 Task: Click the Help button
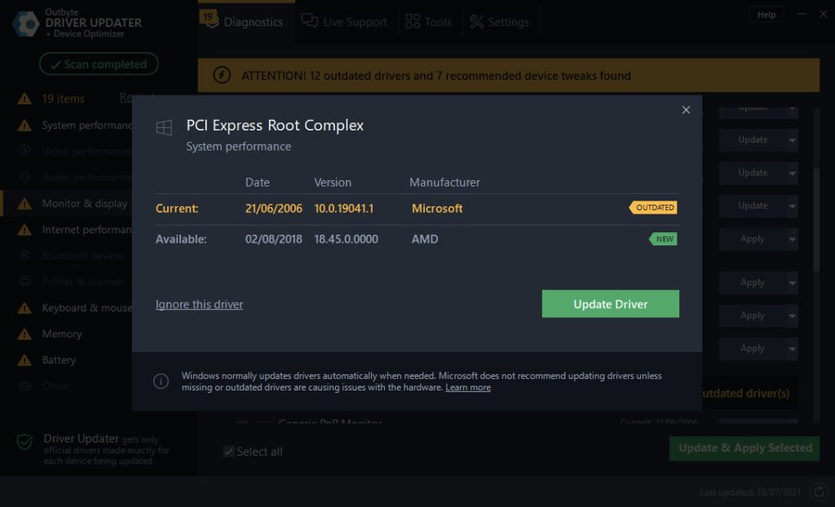(x=767, y=15)
